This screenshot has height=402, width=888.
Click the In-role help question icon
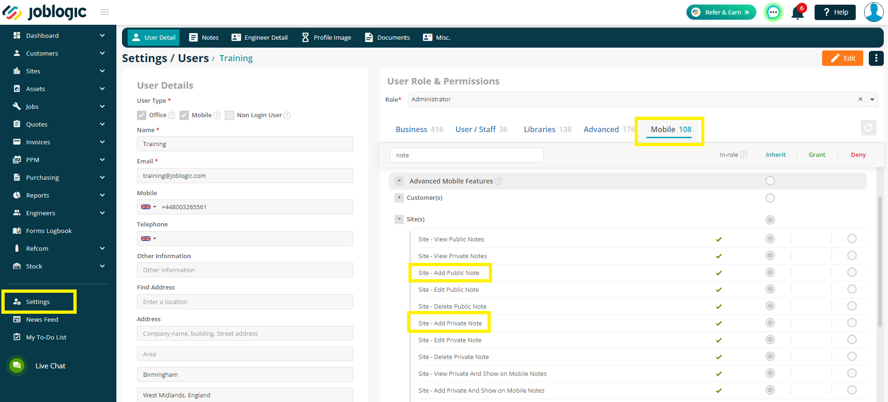tap(744, 155)
